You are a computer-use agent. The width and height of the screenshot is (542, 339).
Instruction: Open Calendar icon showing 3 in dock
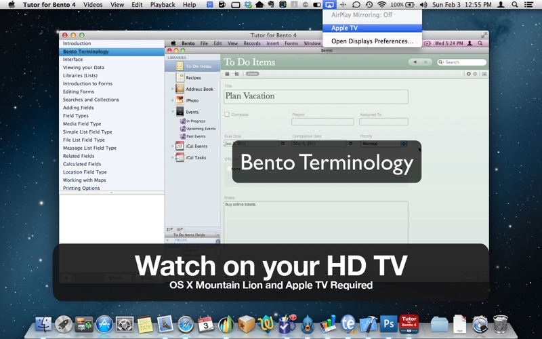click(206, 325)
